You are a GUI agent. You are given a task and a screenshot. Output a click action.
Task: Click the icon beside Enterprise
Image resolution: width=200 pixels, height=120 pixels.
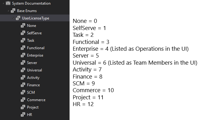[x=23, y=55]
